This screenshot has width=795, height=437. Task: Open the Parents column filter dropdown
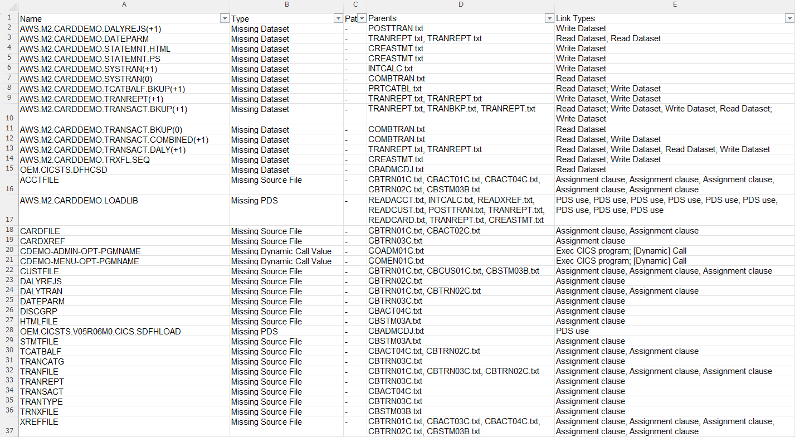549,18
